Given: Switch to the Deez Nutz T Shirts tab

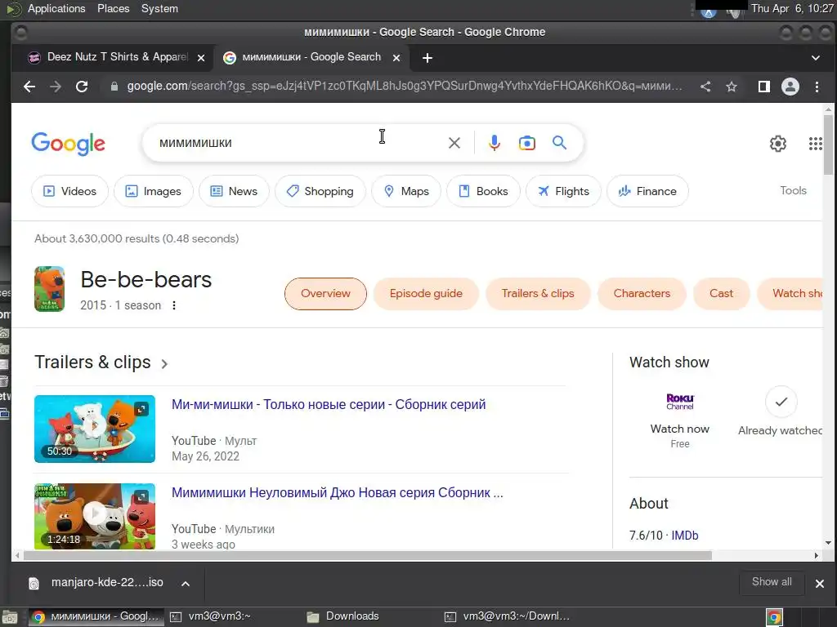Looking at the screenshot, I should [x=111, y=57].
